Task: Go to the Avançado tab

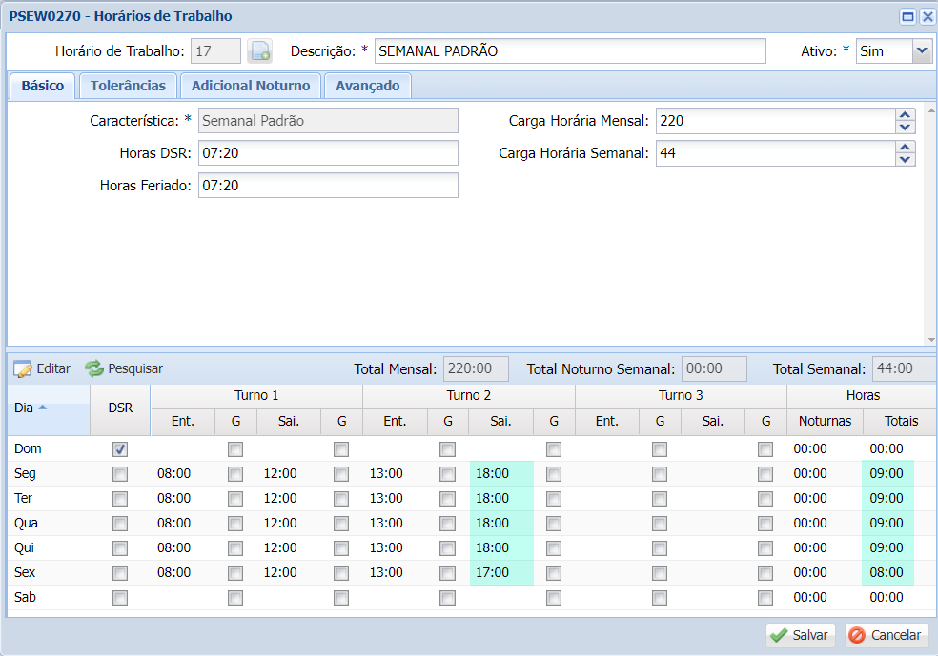Action: [x=367, y=86]
